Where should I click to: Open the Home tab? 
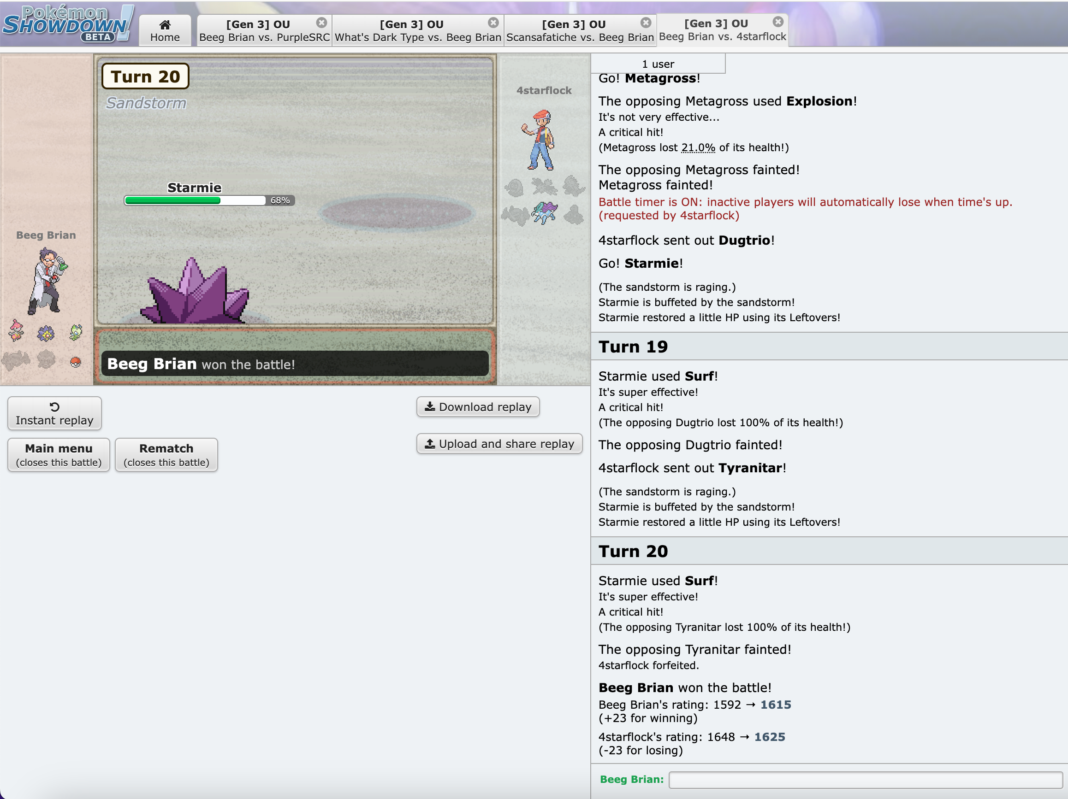165,30
